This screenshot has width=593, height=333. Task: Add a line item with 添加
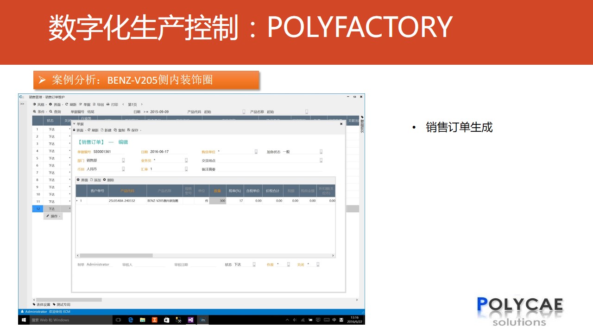(x=95, y=180)
